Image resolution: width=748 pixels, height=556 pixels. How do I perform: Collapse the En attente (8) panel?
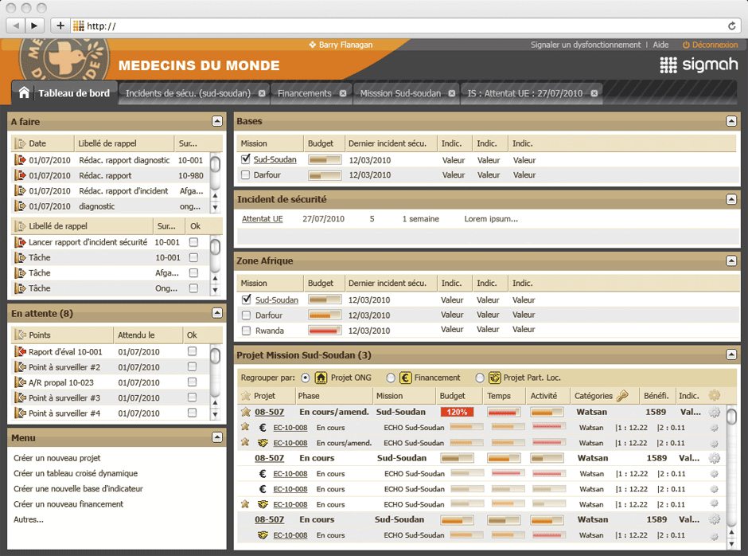pyautogui.click(x=217, y=313)
